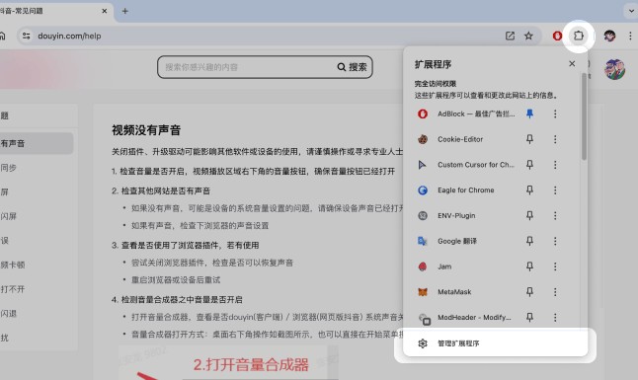Image resolution: width=638 pixels, height=380 pixels.
Task: Unpin AdBlock from toolbar
Action: 529,114
